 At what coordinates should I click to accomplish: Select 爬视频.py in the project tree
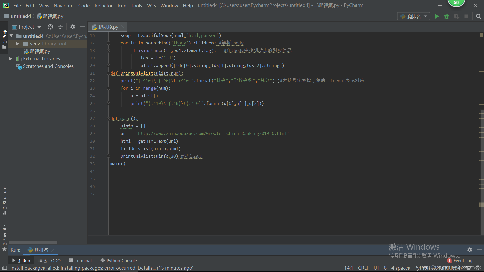coord(40,51)
